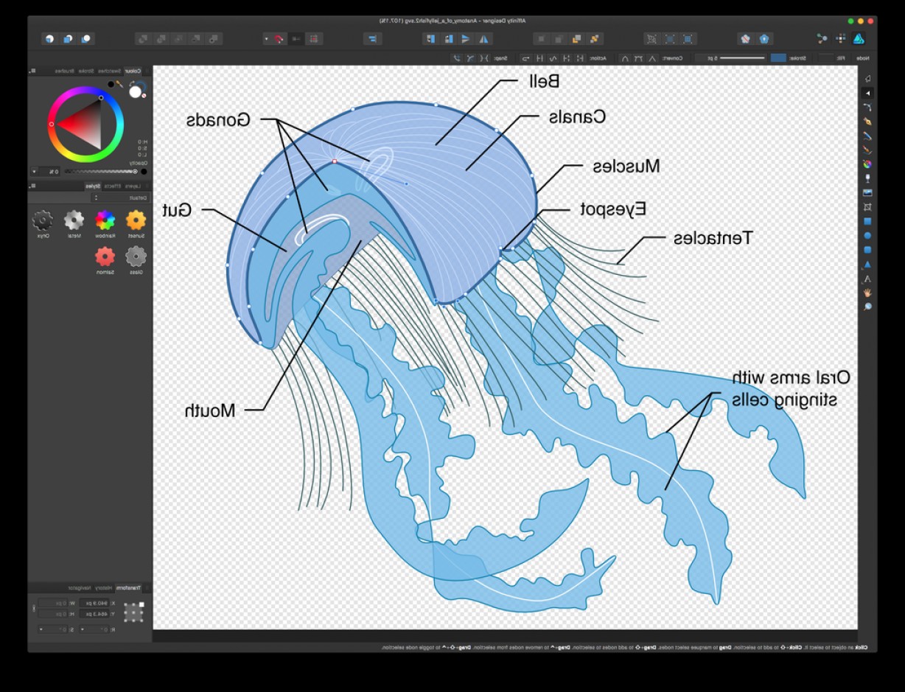
Task: Click the Flip Vertical toolbar icon
Action: [465, 38]
